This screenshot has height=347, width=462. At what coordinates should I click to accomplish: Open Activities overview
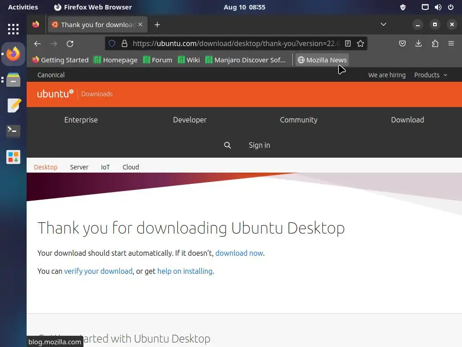click(x=23, y=7)
